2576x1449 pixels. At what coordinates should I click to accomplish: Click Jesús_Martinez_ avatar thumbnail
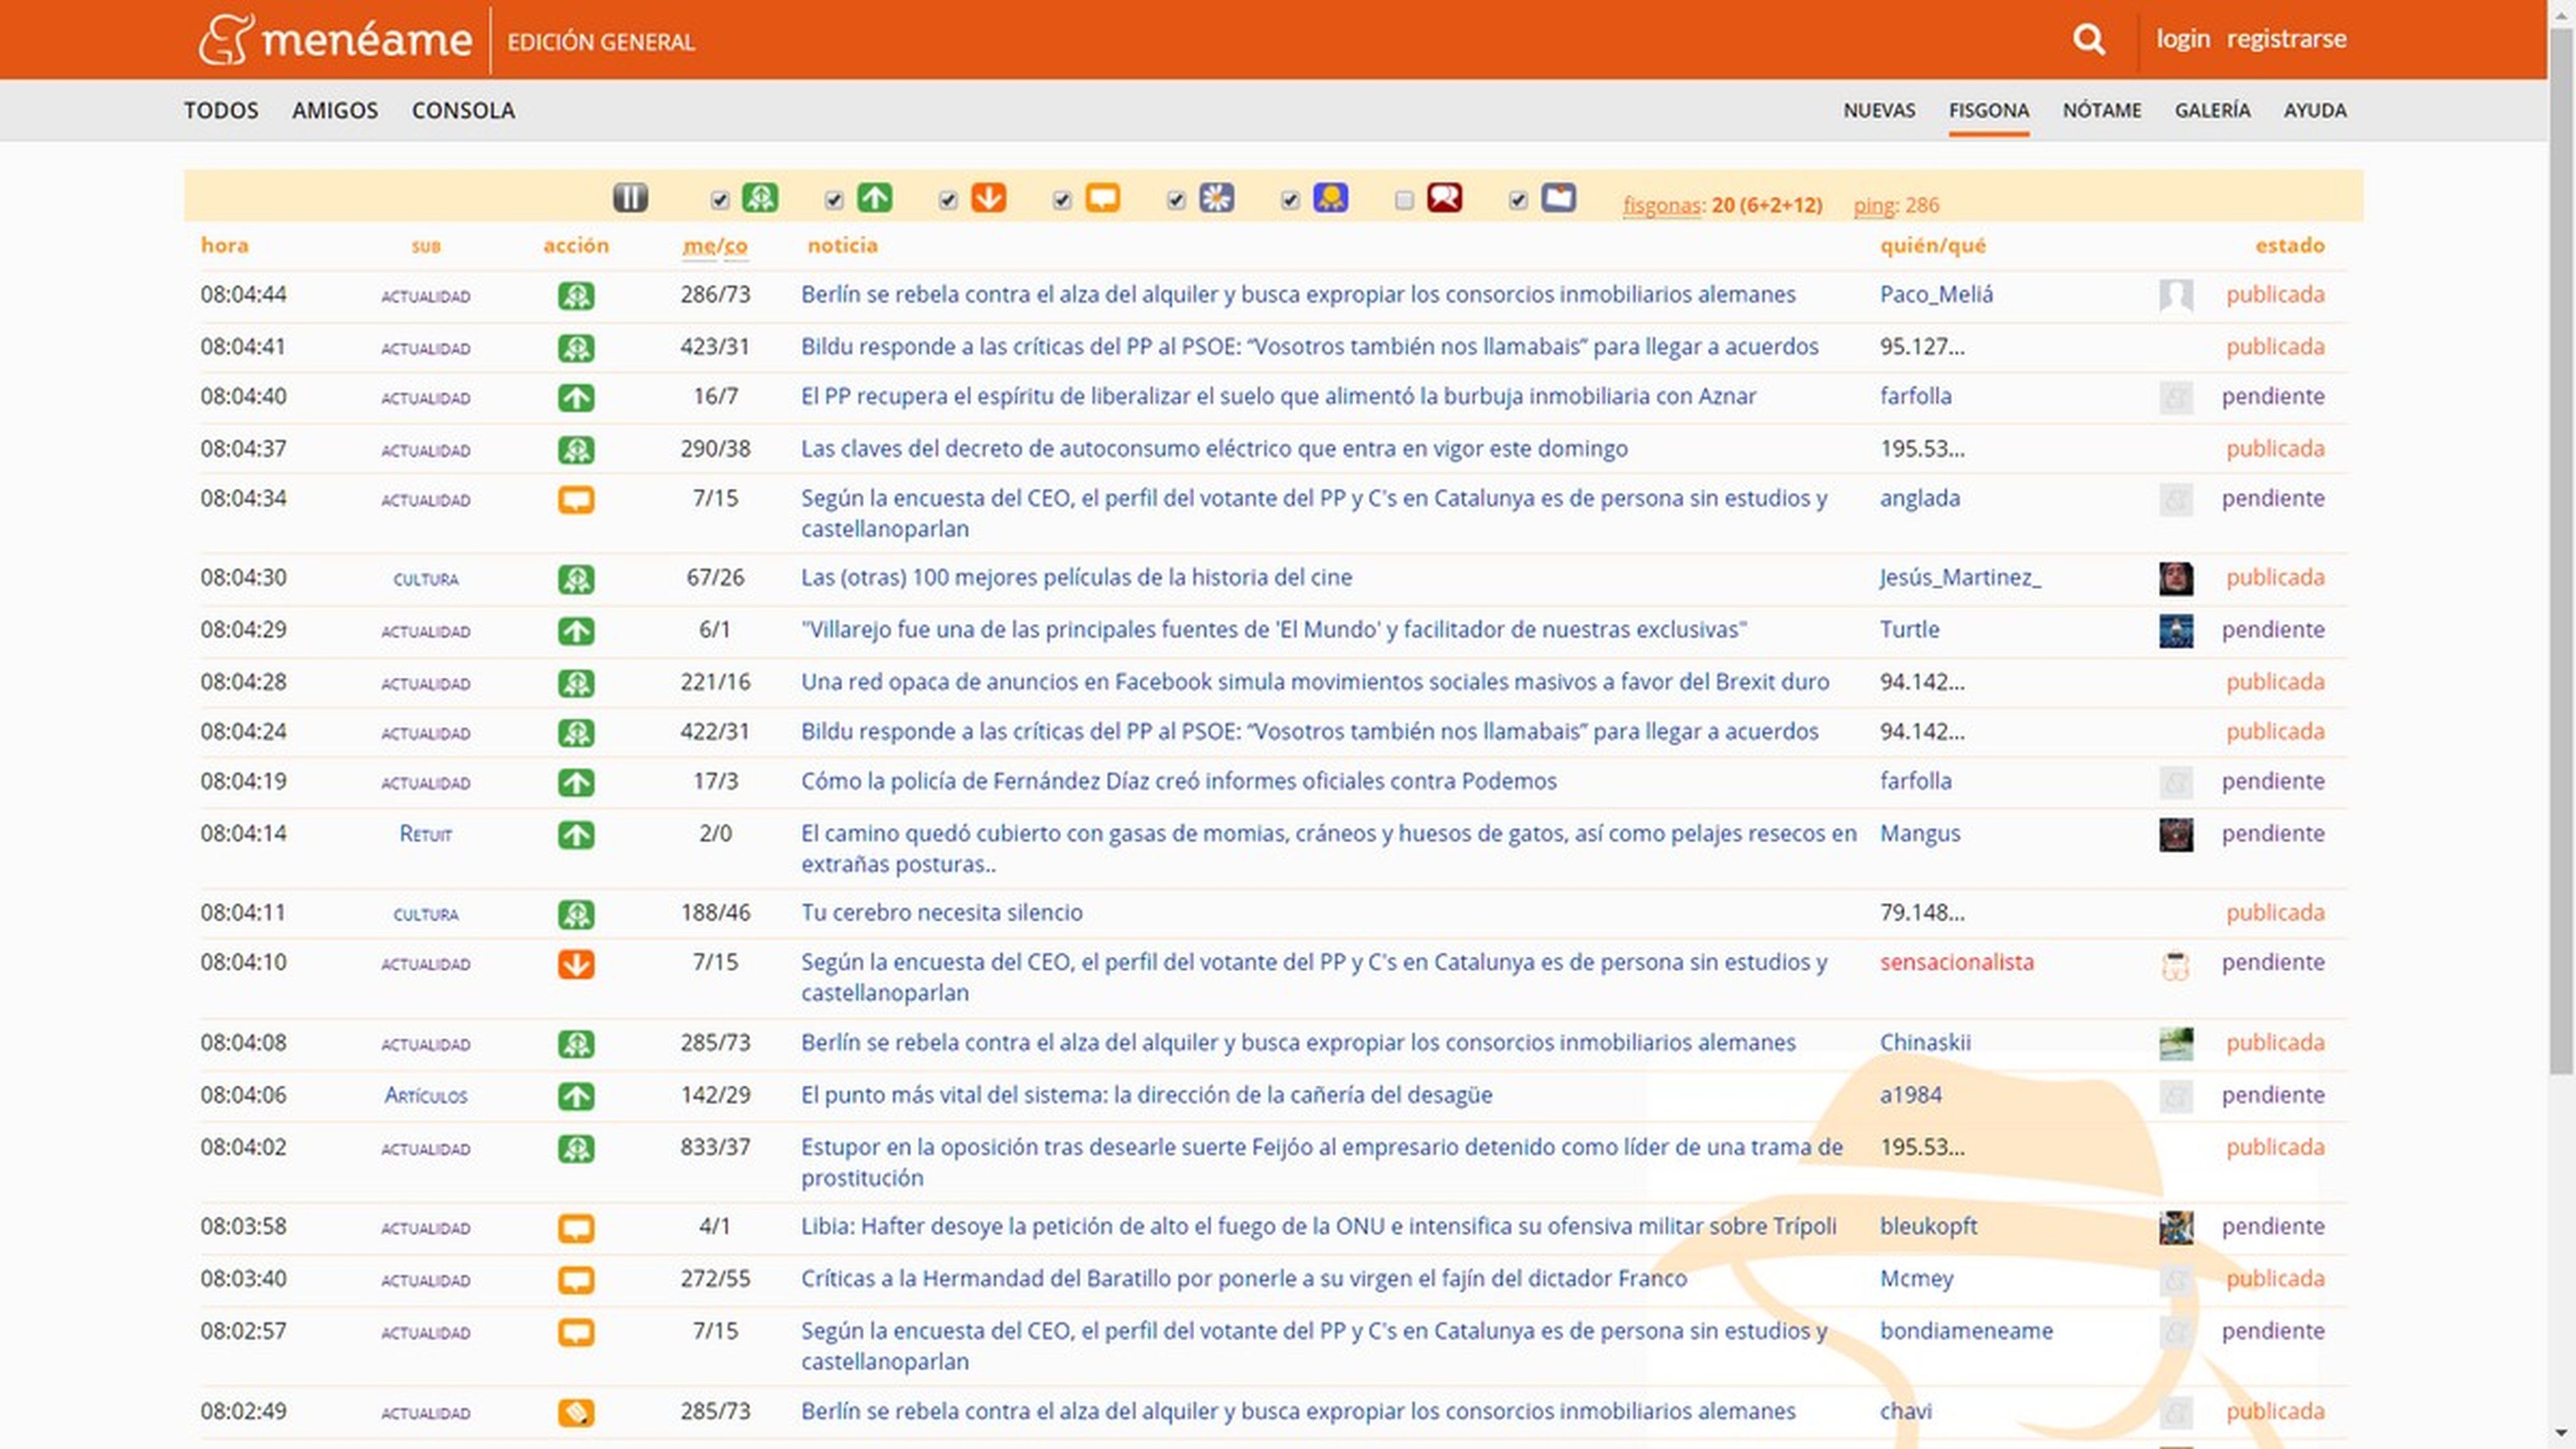pos(2176,578)
